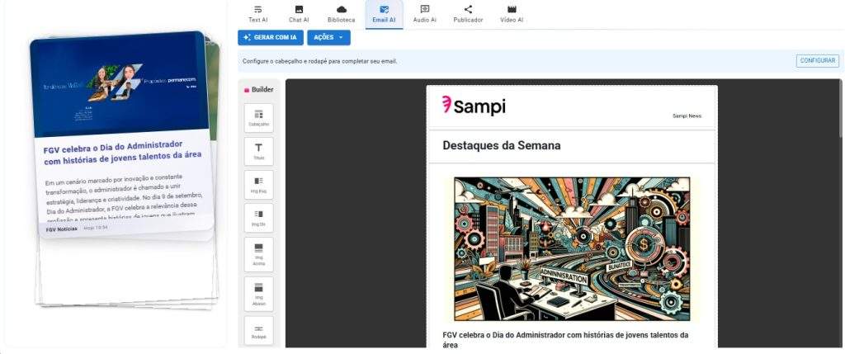
Task: Add a Rodapé block from the Builder
Action: (x=258, y=330)
